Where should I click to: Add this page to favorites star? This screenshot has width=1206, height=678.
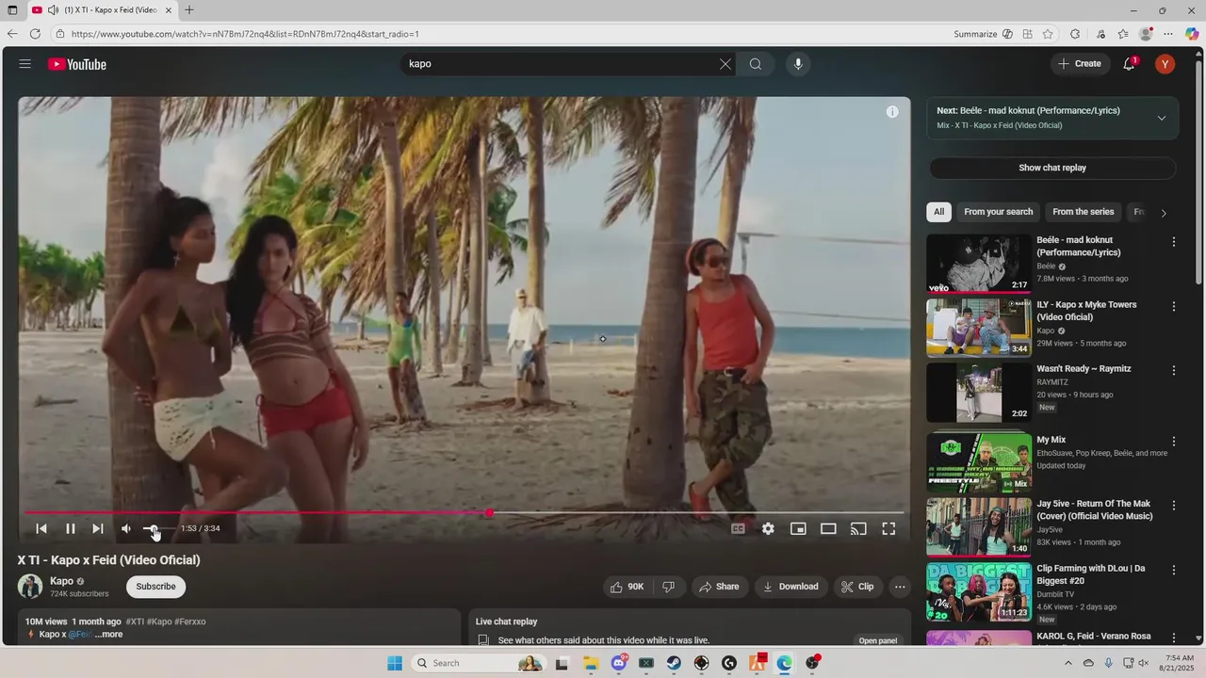(1048, 34)
